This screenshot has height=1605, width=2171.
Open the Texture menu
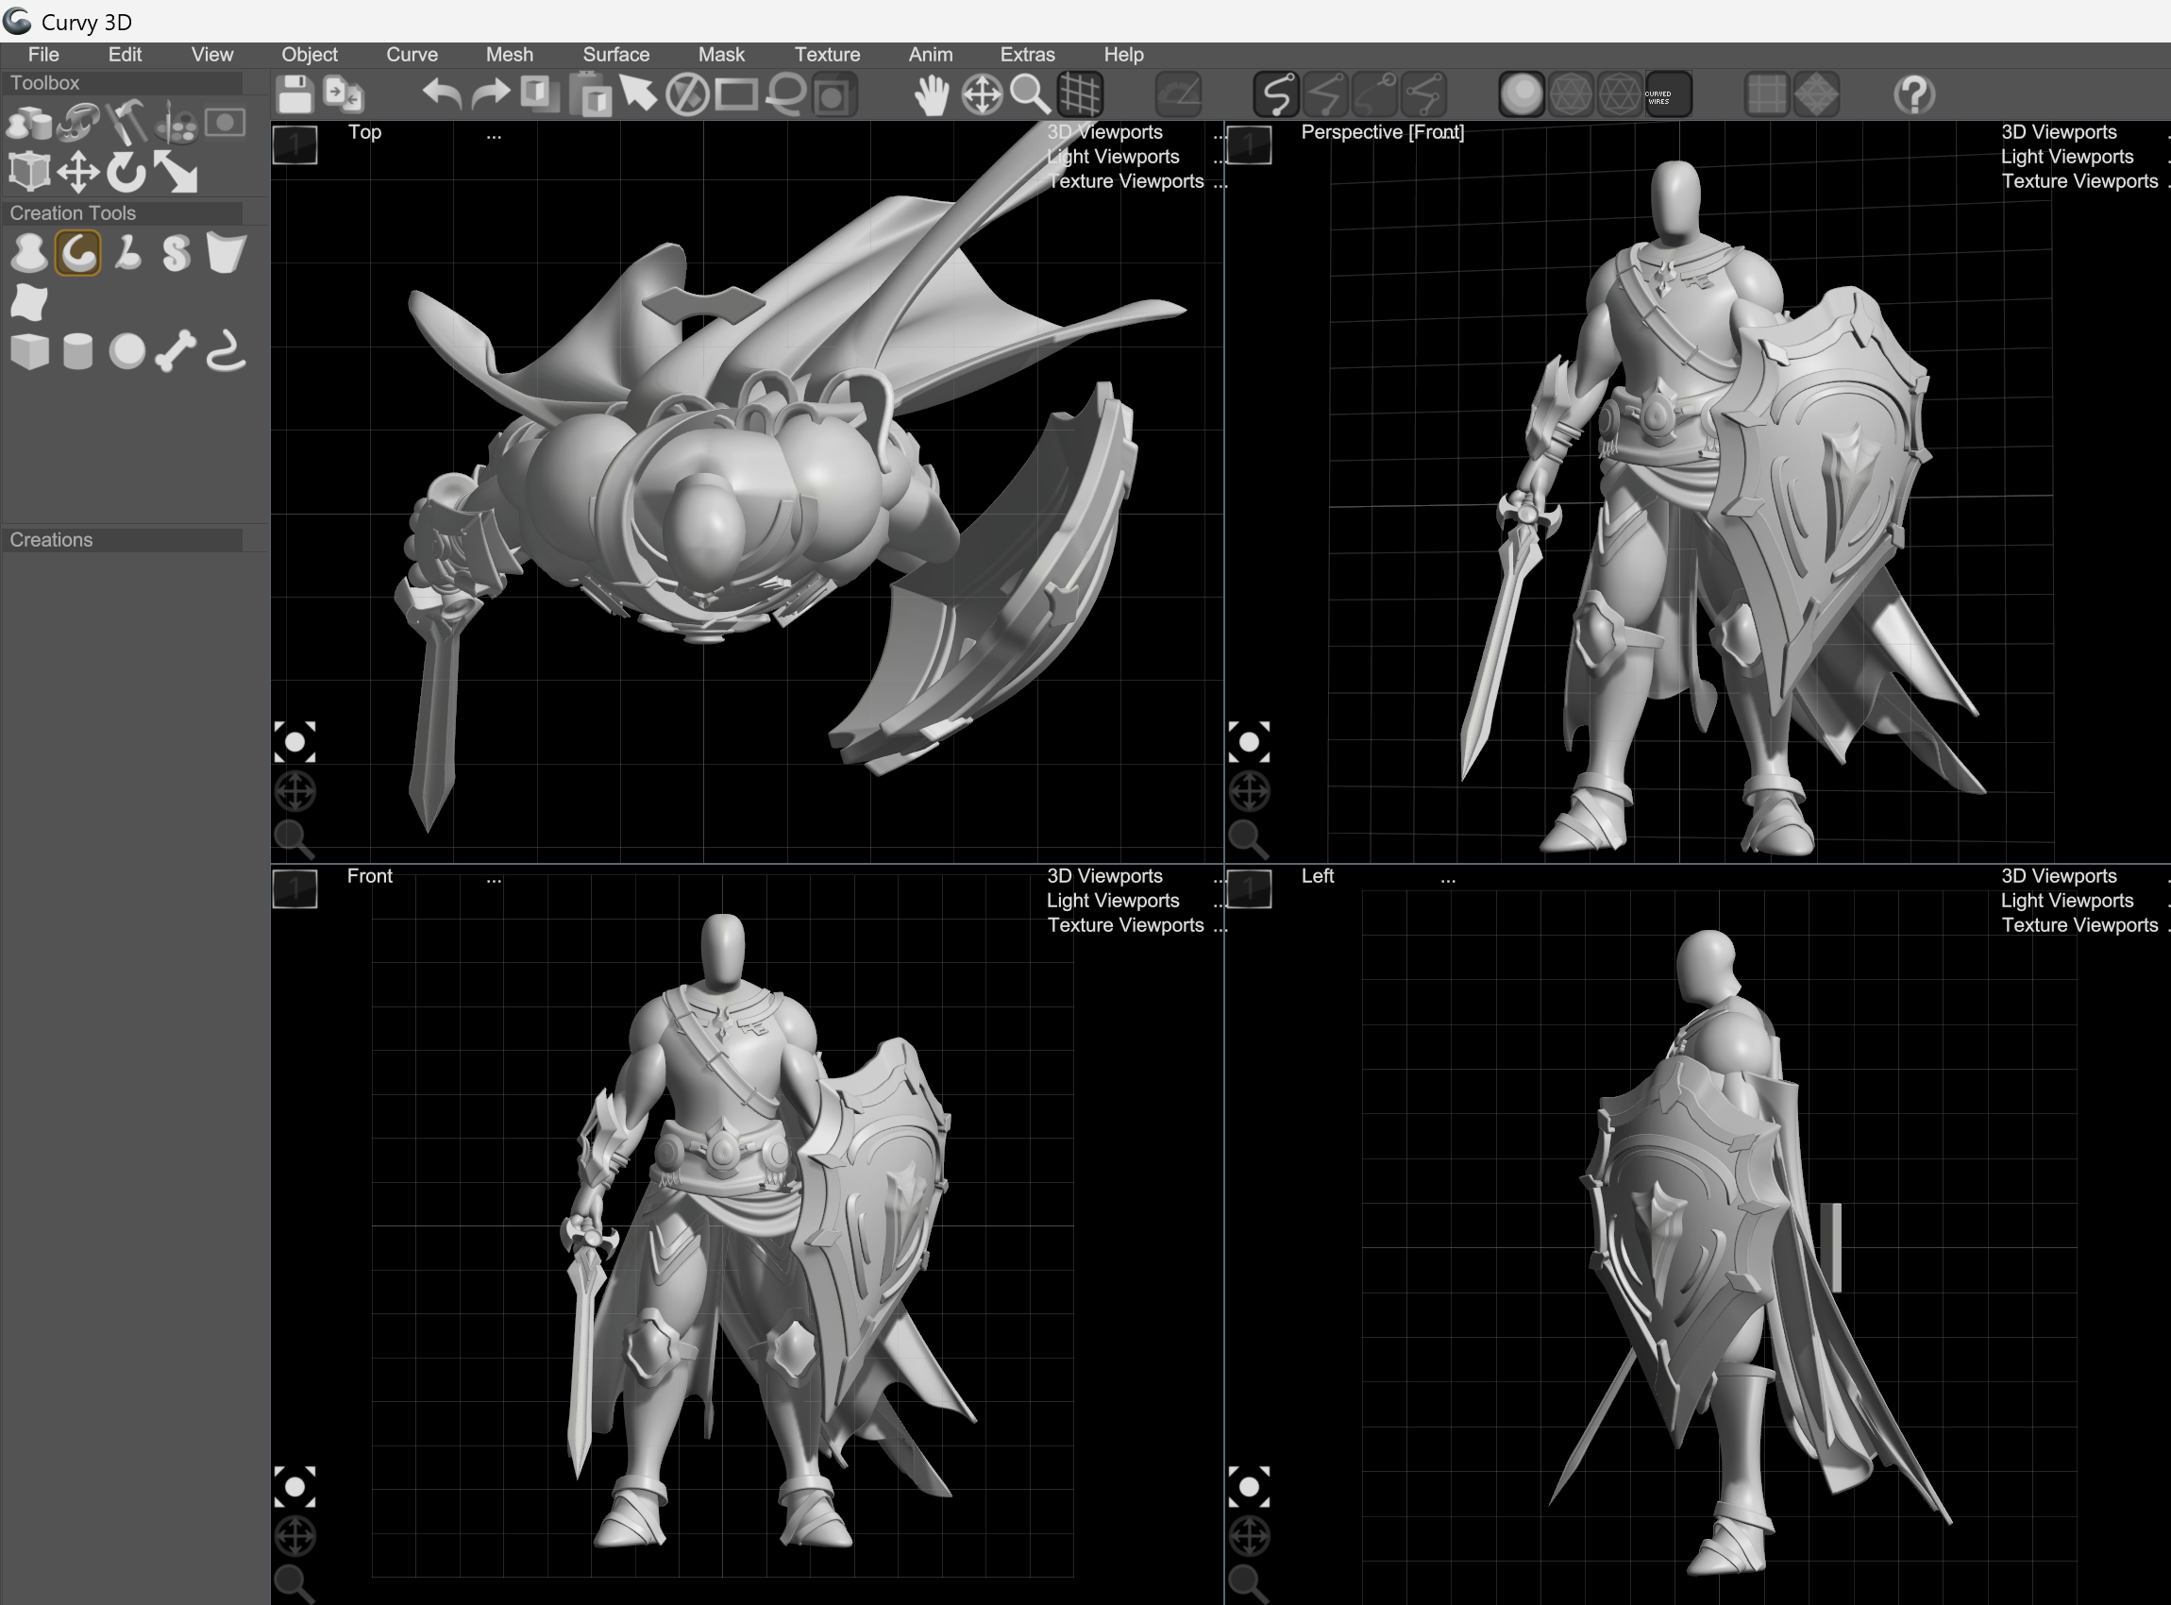tap(827, 55)
